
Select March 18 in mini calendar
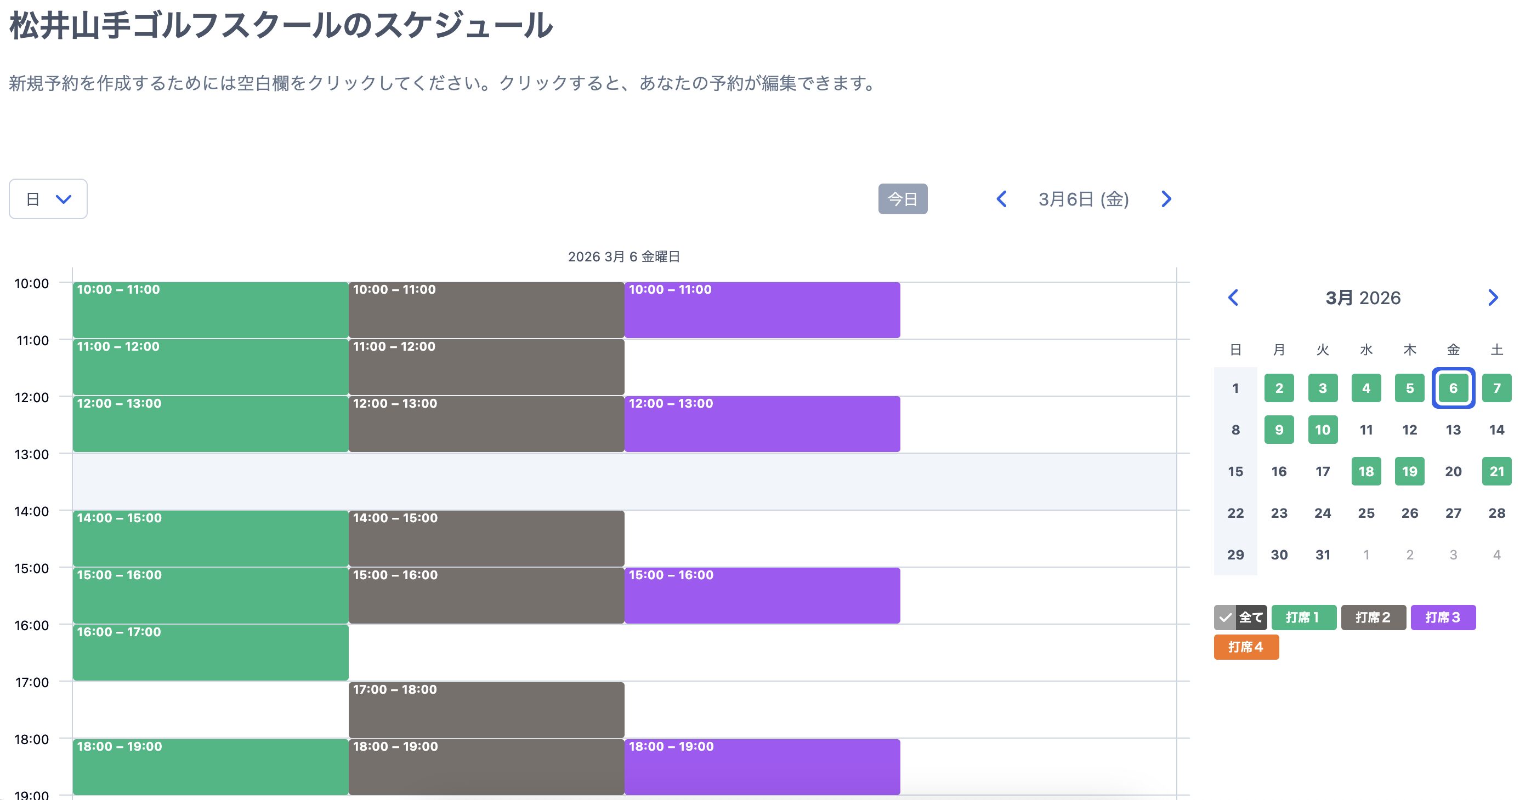tap(1366, 471)
